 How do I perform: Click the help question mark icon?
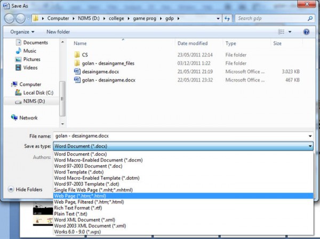point(306,31)
